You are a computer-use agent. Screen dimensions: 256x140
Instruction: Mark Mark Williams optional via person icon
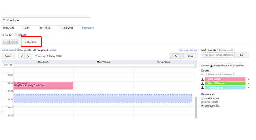pos(203,83)
